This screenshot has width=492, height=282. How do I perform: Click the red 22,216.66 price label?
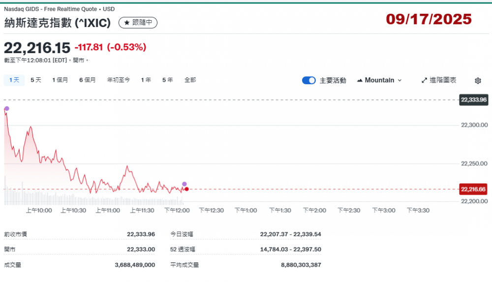[473, 189]
